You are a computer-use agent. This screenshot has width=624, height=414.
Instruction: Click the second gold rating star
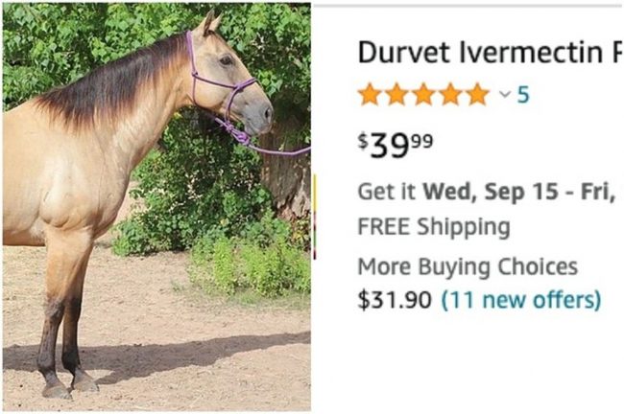coord(396,94)
